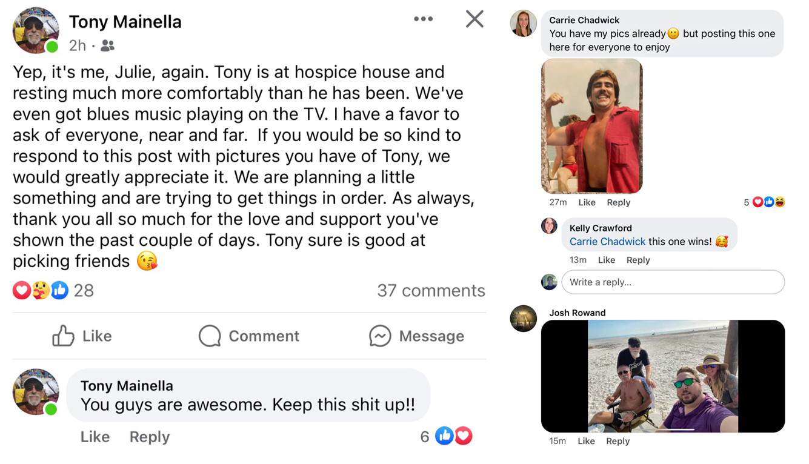View the post's reaction emoji summary

coord(41,291)
